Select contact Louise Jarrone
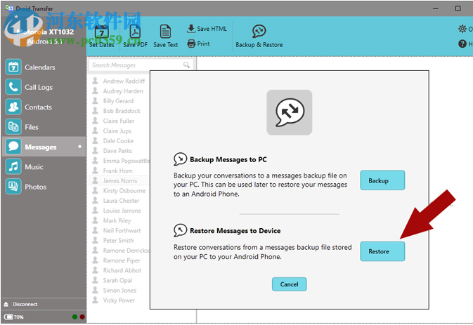The width and height of the screenshot is (473, 325). 122,211
